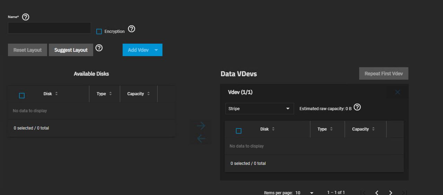Go to the next page arrow

[391, 193]
